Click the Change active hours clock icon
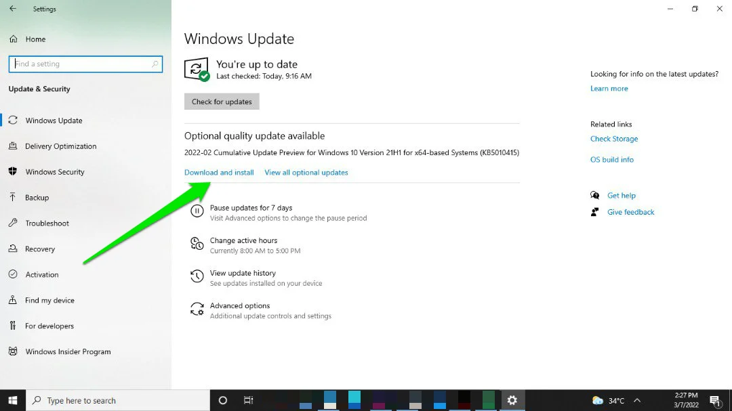The image size is (732, 411). pos(197,244)
